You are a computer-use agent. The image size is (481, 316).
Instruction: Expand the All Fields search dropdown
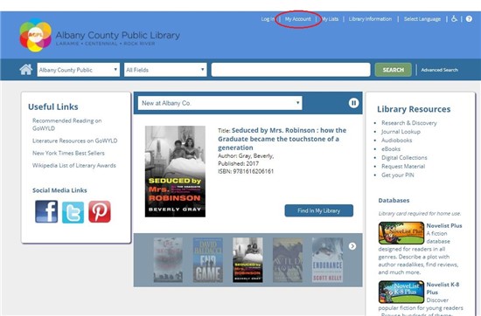165,70
